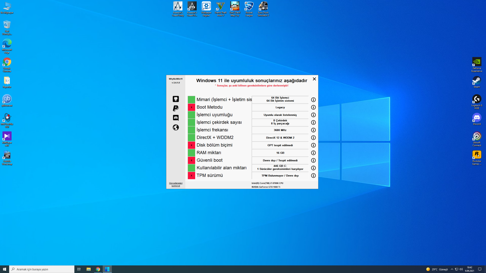Click info icon for DirectX + WDDM2
The height and width of the screenshot is (273, 486).
313,138
